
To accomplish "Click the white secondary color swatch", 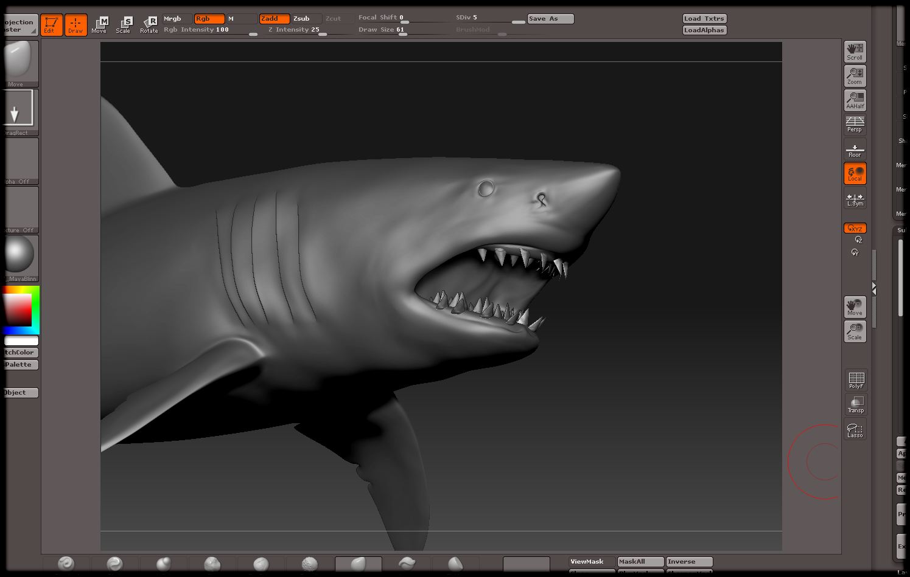I will [21, 341].
